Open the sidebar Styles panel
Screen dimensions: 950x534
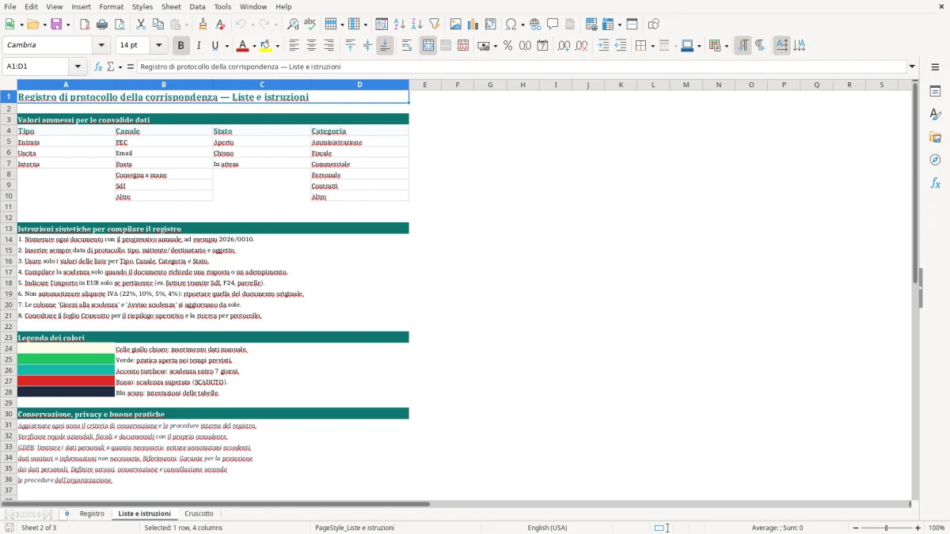[x=935, y=114]
